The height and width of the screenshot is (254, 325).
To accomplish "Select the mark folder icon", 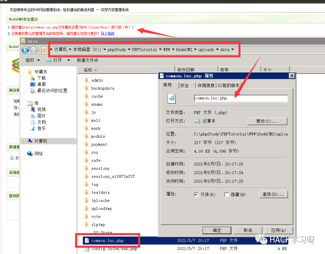I will click(87, 128).
